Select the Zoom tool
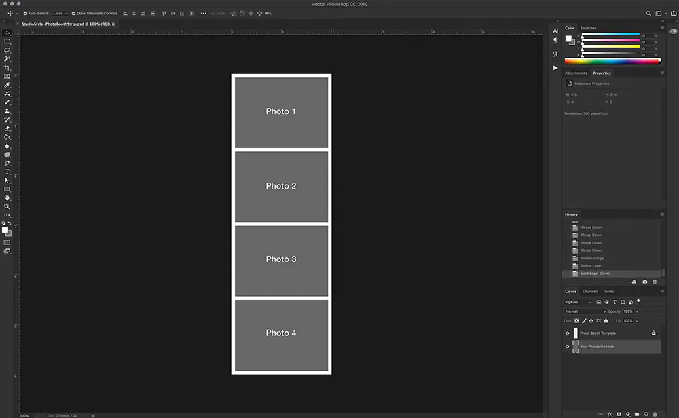 (x=7, y=206)
